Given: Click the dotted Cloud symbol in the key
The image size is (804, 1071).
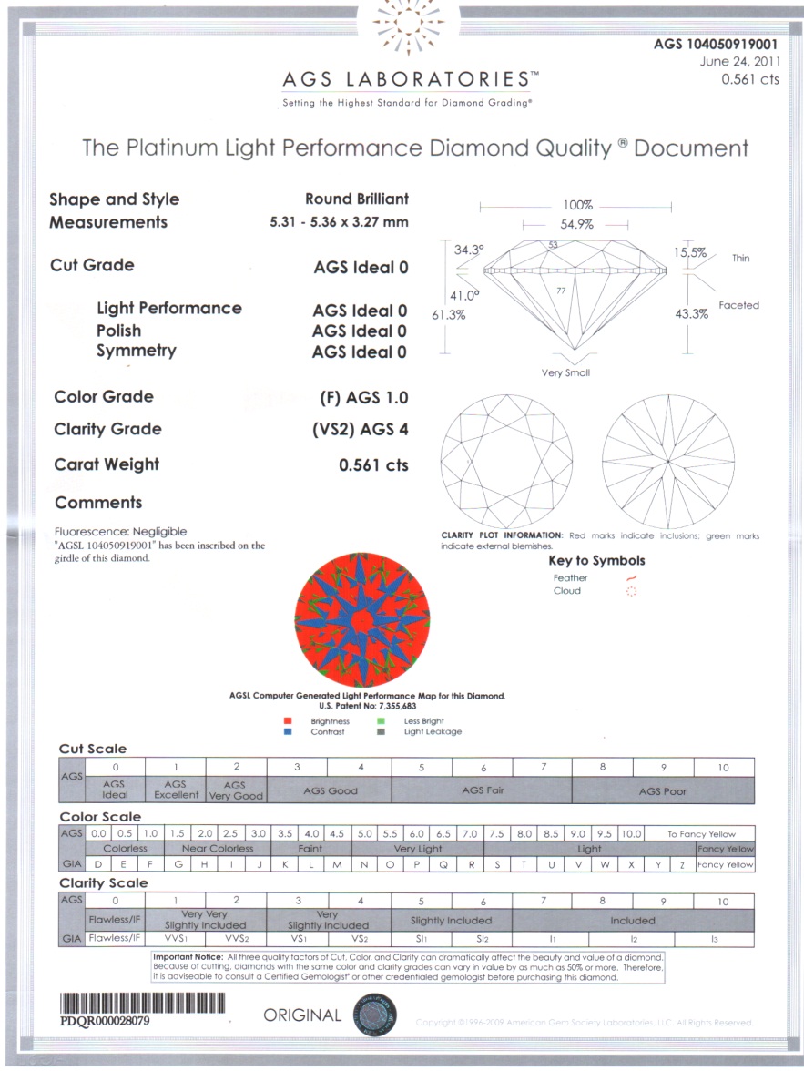Looking at the screenshot, I should [631, 592].
